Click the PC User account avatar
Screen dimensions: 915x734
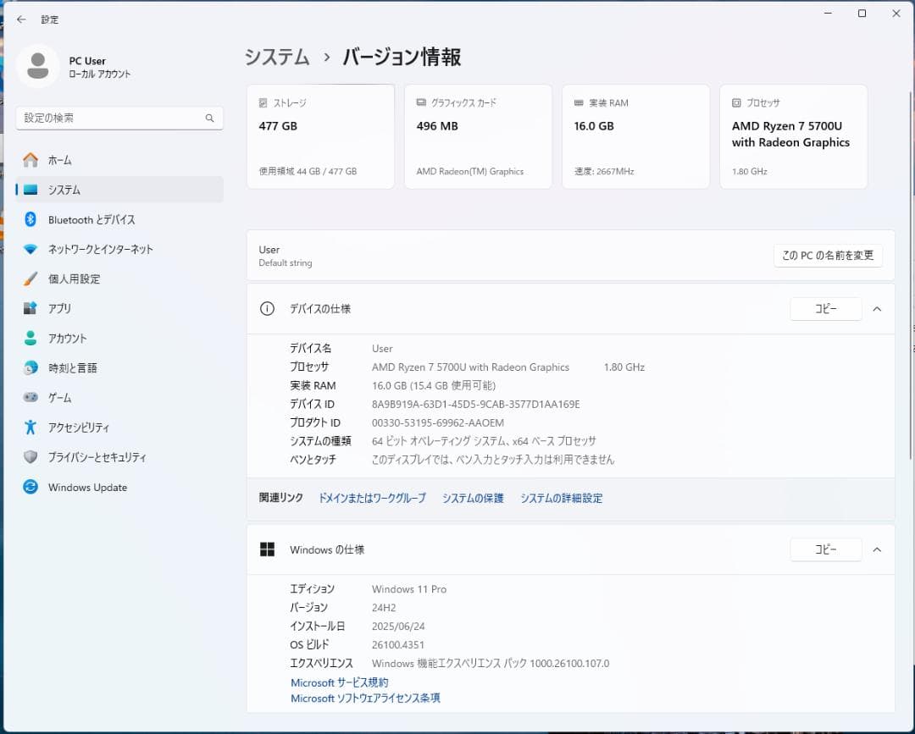coord(38,64)
